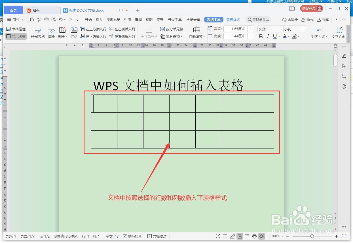The width and height of the screenshot is (353, 243).
Task: Collapse the ribbon with the chevron
Action: [344, 20]
